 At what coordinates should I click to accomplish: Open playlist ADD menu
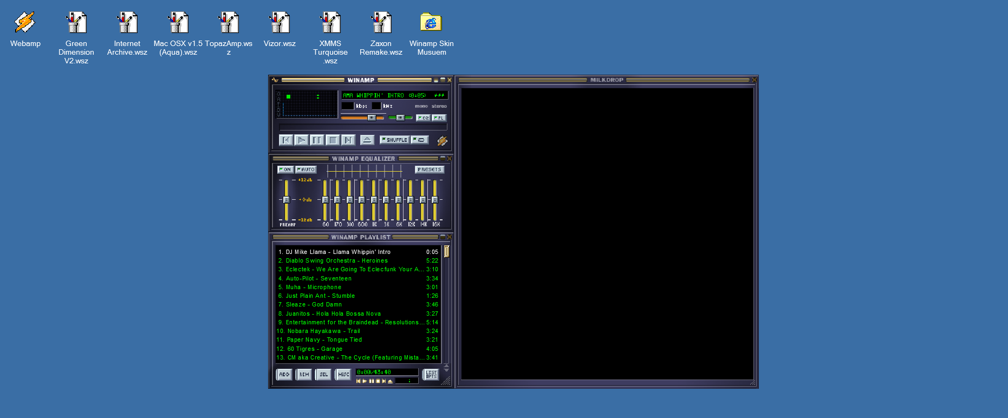click(x=284, y=374)
